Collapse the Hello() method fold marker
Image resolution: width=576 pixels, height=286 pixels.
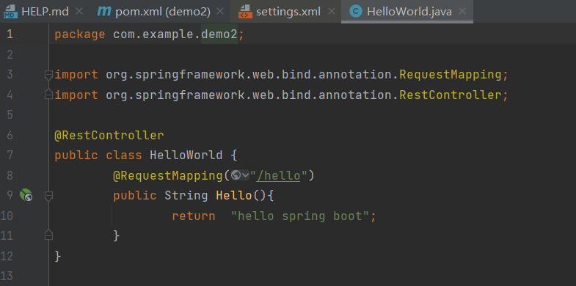(48, 197)
